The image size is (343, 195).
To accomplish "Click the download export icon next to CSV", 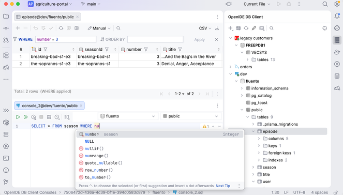I will coord(217,28).
